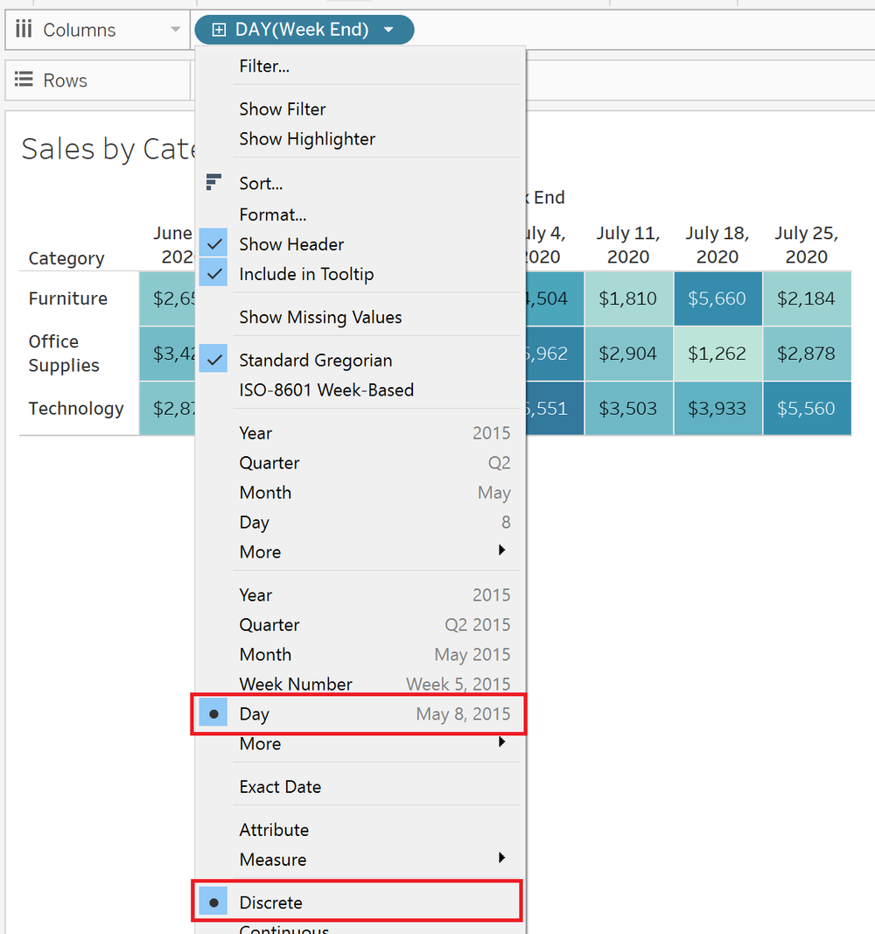
Task: Click the plus expand icon on DAY(Week End) pill
Action: click(x=218, y=29)
